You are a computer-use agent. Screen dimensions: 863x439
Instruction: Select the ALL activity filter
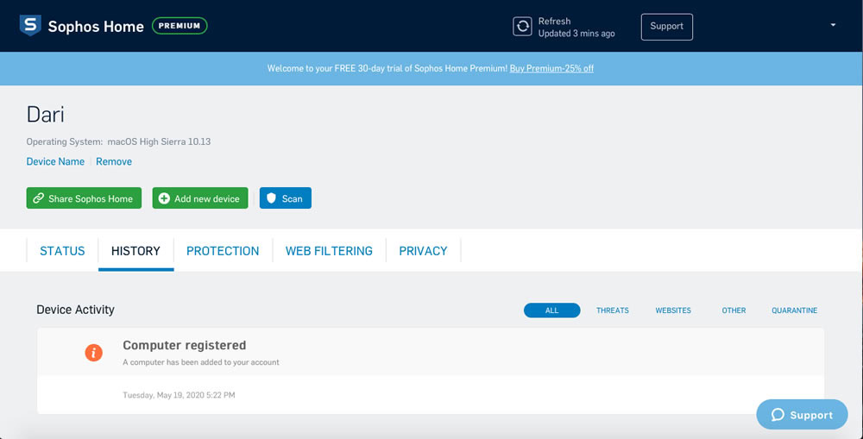point(552,310)
